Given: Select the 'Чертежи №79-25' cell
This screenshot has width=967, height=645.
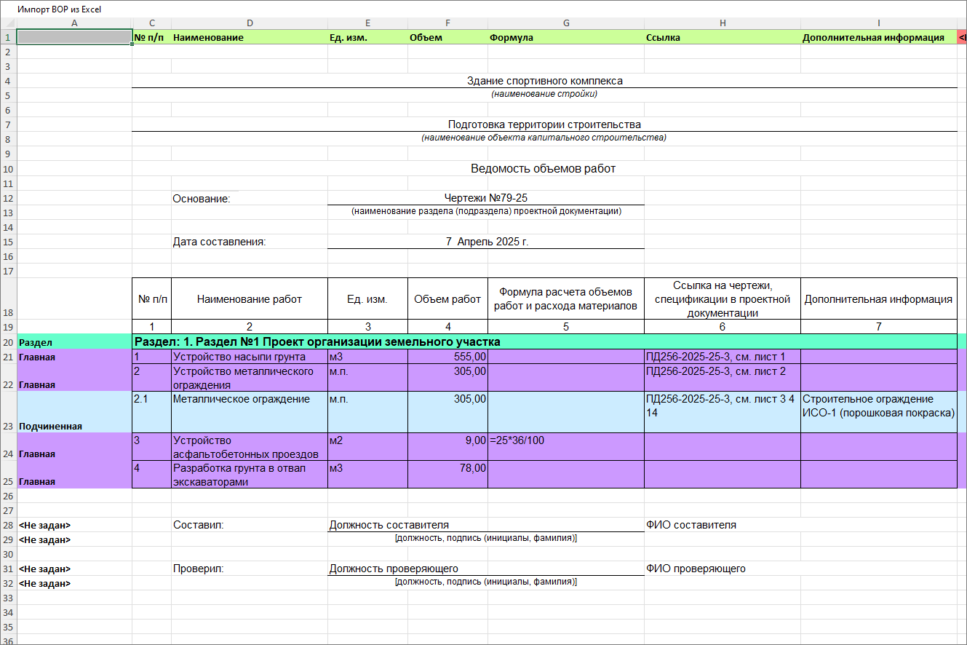Looking at the screenshot, I should tap(485, 198).
